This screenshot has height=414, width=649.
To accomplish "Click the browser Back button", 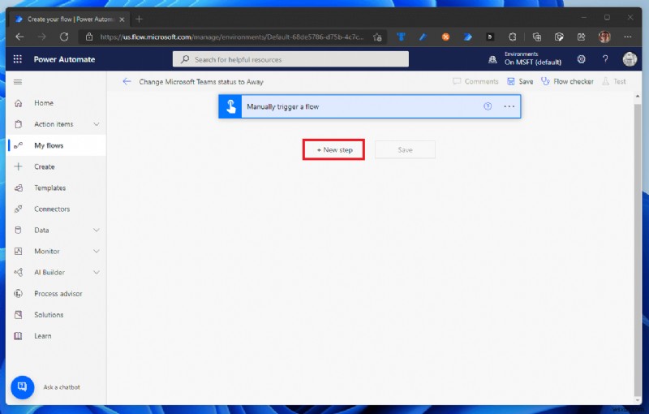I will (19, 37).
